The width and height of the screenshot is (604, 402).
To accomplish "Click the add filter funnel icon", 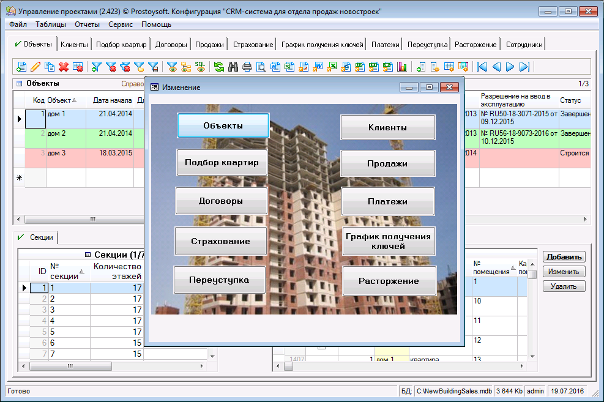I will click(x=96, y=67).
